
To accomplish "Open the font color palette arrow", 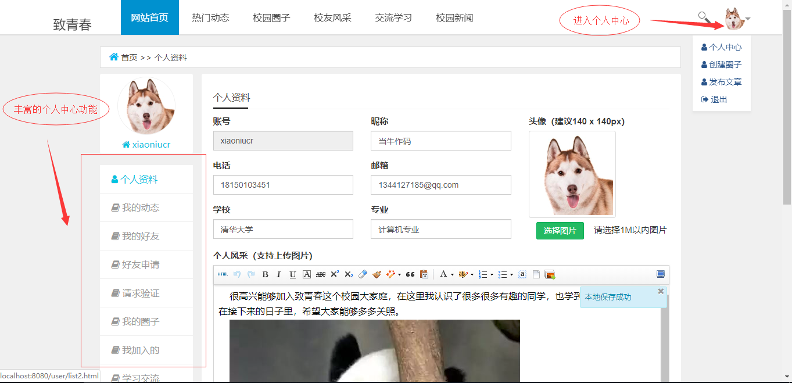I will [452, 274].
